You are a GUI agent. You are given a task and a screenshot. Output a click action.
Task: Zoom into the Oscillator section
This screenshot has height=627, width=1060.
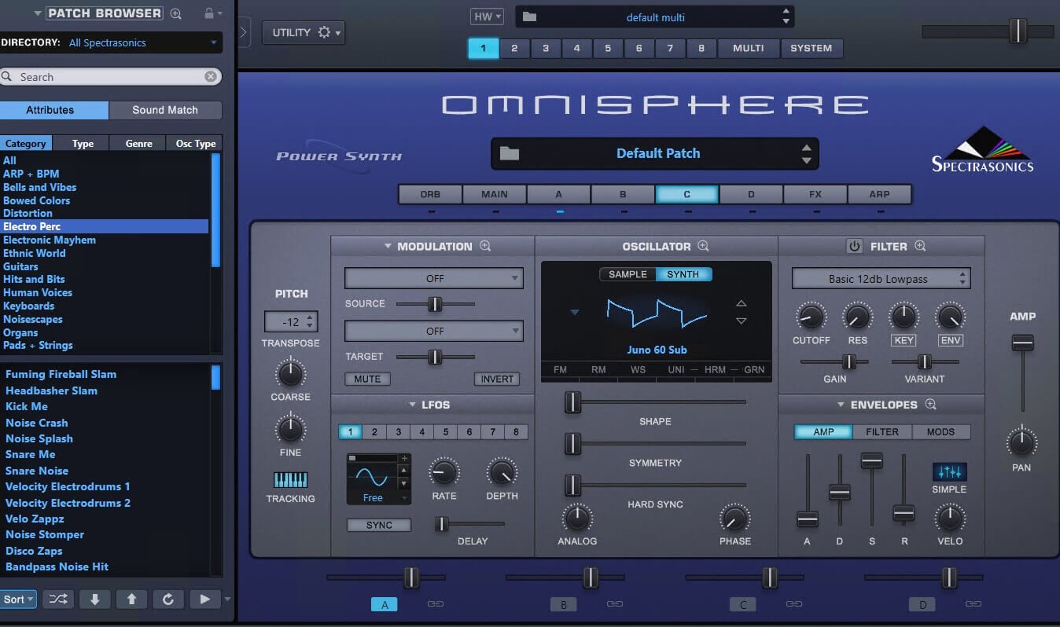[703, 246]
